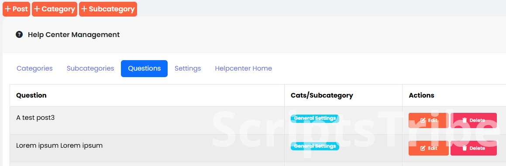This screenshot has width=506, height=166.
Task: Click the question mark icon beside Help Center Management
Action: (19, 34)
